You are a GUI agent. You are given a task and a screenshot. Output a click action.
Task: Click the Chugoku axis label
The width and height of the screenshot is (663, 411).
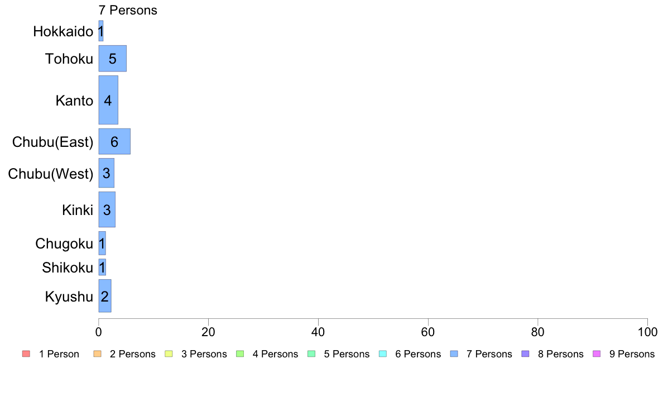click(64, 244)
